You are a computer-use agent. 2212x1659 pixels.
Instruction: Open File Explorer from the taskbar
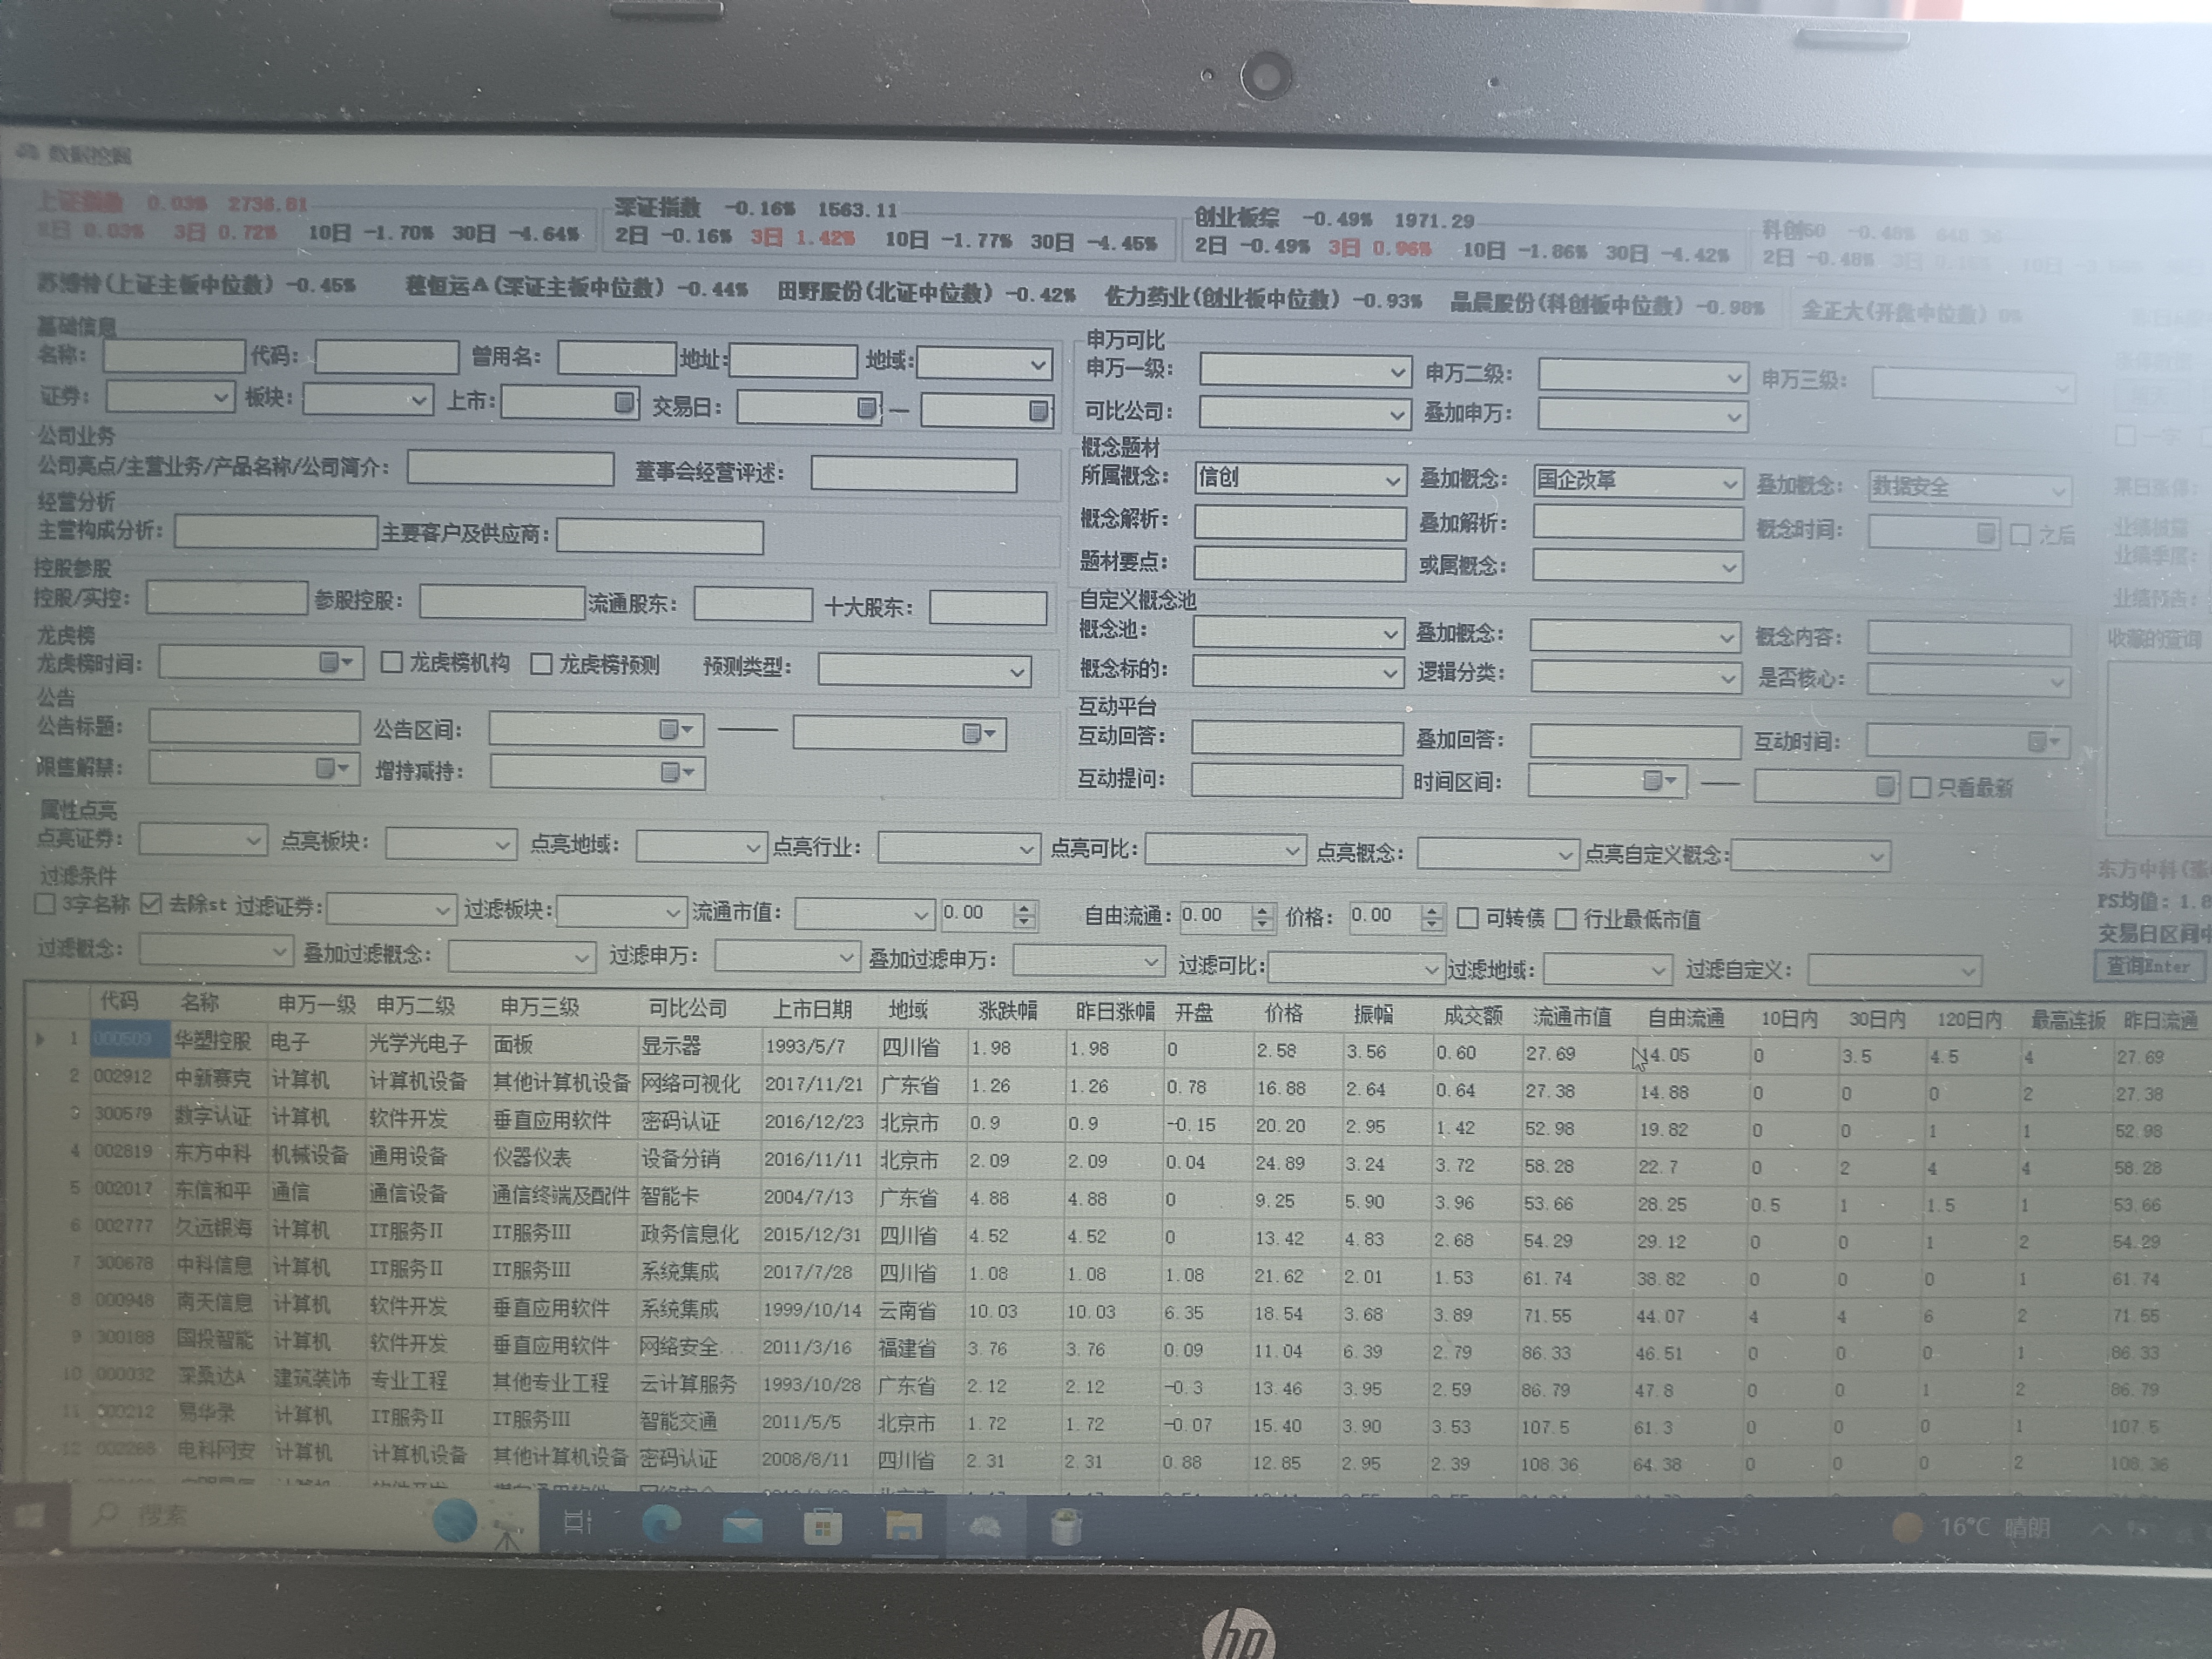tap(903, 1526)
